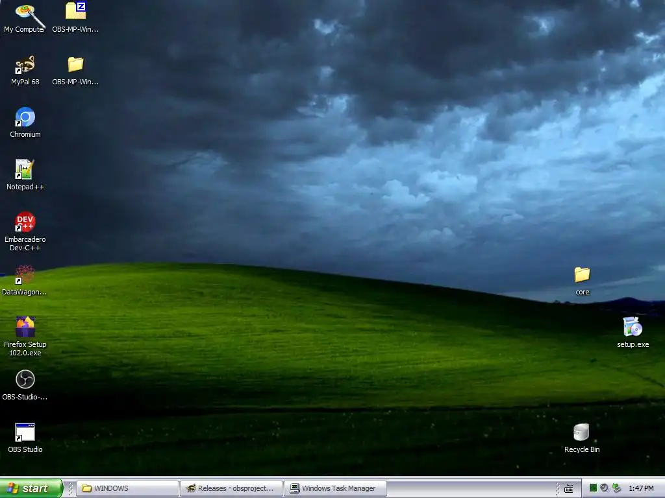Select the DataWagon shortcut icon

pyautogui.click(x=25, y=274)
